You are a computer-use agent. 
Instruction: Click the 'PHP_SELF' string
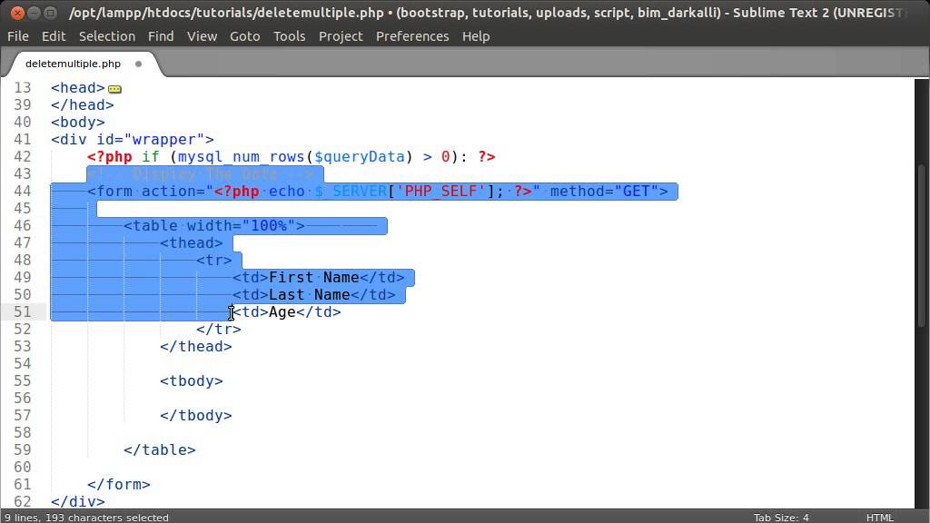tap(440, 191)
